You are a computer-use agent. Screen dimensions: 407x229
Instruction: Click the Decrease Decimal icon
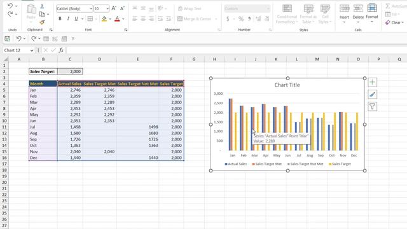click(267, 19)
